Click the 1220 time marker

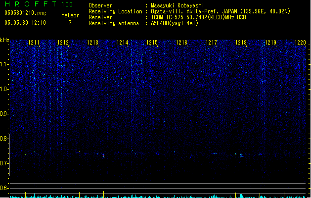pyautogui.click(x=301, y=43)
